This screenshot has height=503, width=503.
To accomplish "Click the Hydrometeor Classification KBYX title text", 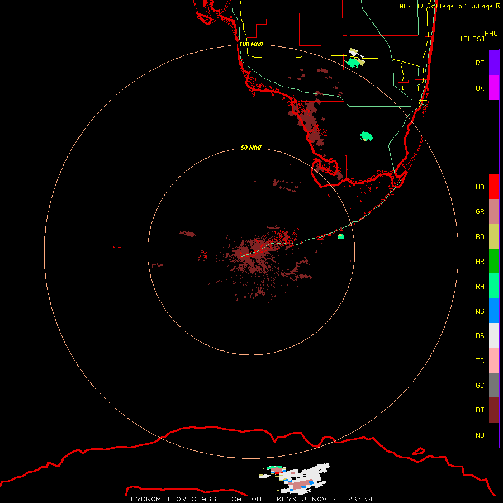I will (x=214, y=499).
